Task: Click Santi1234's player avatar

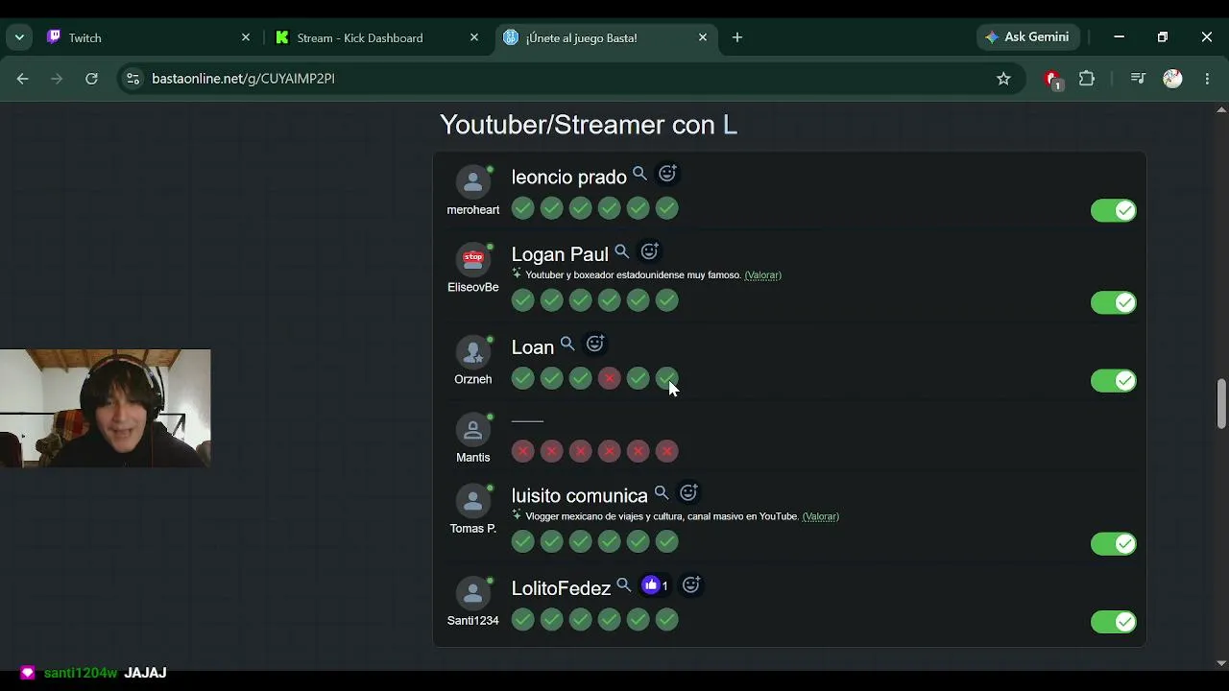Action: point(472,593)
